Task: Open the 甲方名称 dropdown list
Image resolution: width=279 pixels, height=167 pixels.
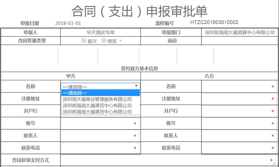Action: (x=136, y=86)
